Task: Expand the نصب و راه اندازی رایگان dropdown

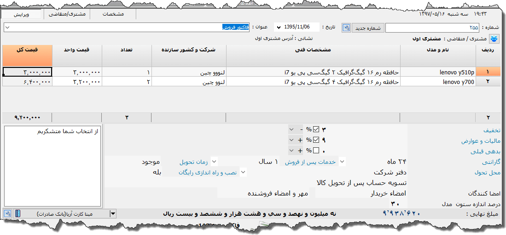Action: [x=244, y=172]
